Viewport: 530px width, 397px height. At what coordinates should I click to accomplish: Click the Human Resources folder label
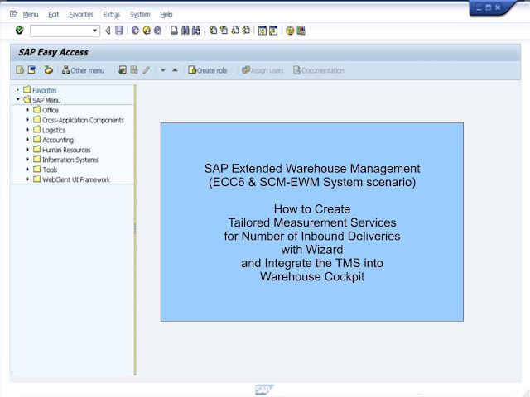point(66,150)
